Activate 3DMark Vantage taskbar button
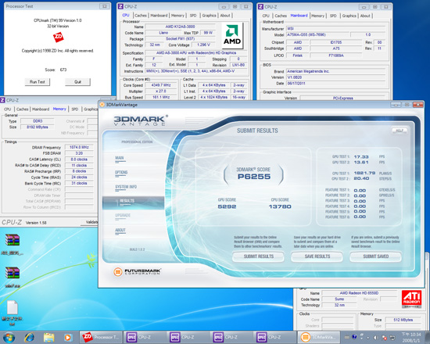This screenshot has width=430, height=344. click(x=319, y=337)
